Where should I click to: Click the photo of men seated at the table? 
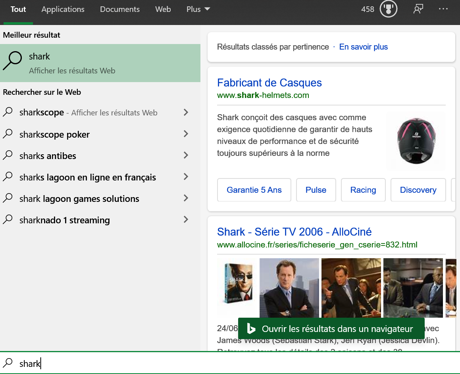click(x=413, y=288)
